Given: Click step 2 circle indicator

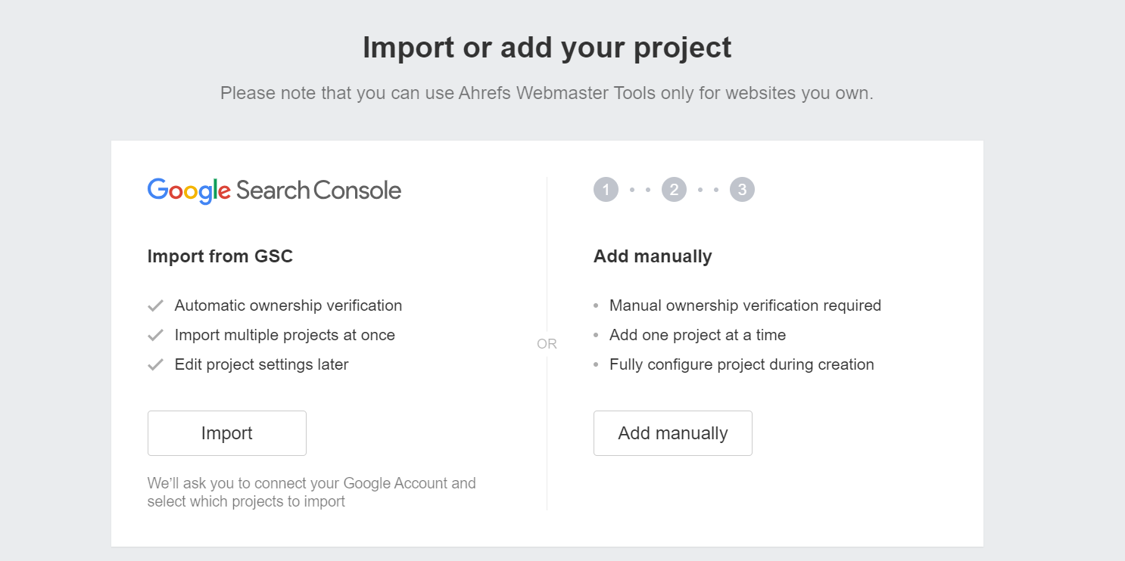Looking at the screenshot, I should click(674, 190).
